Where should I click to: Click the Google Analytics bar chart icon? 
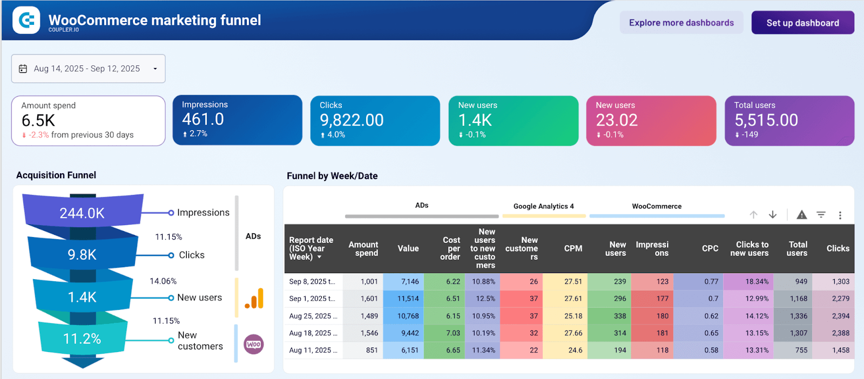[x=254, y=299]
